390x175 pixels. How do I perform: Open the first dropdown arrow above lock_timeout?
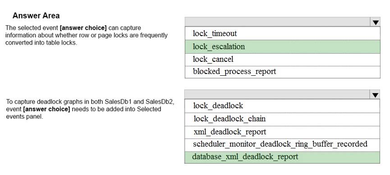coord(375,23)
